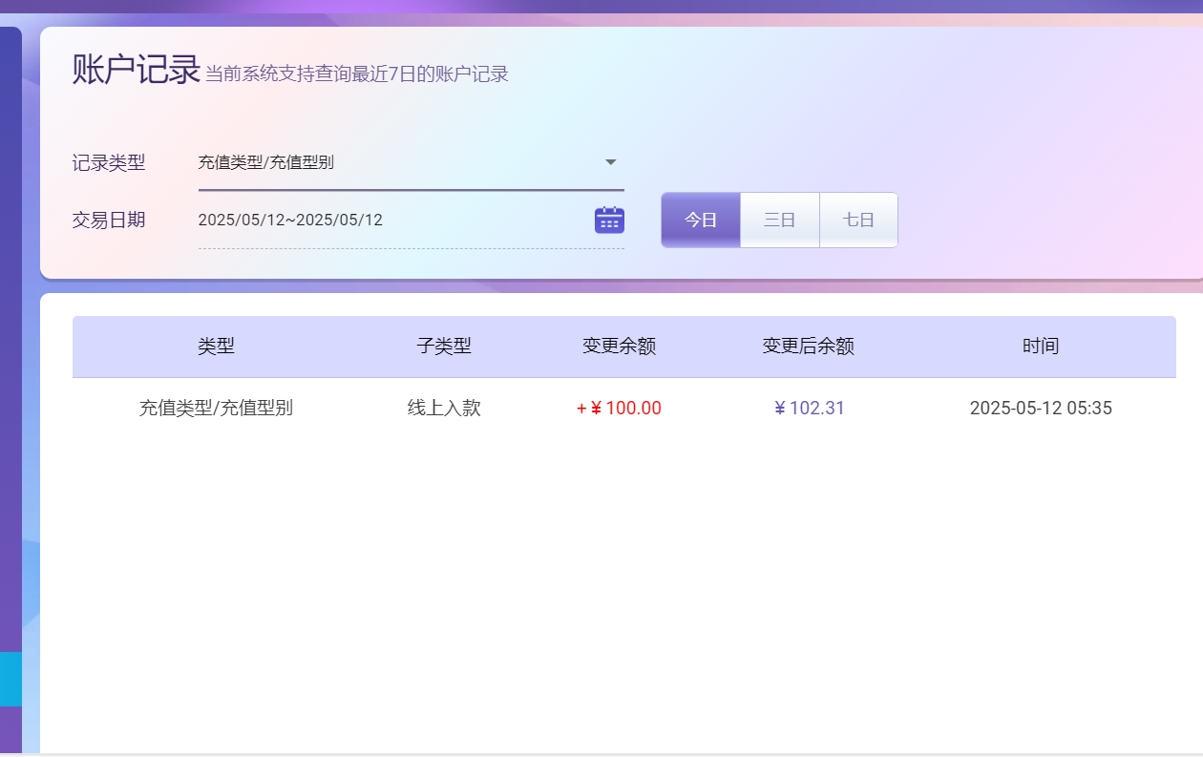Choose the 七日 date filter
This screenshot has width=1203, height=757.
click(858, 220)
